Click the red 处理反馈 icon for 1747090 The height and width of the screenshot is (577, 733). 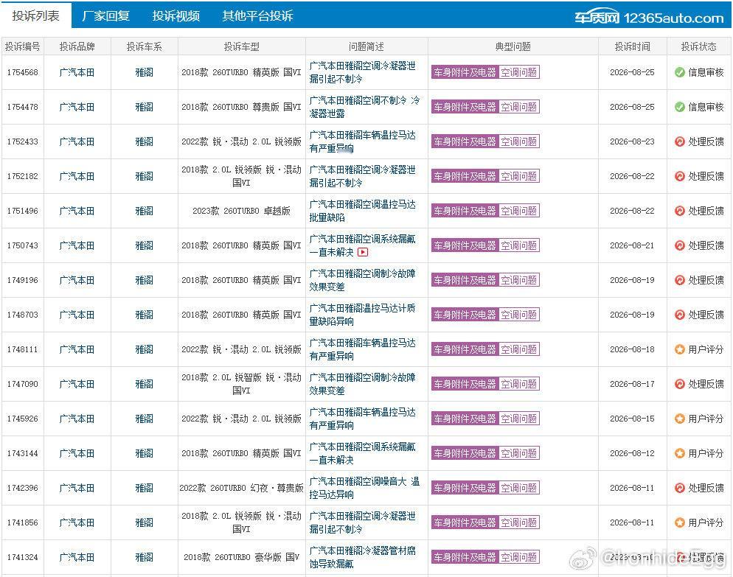pyautogui.click(x=680, y=384)
